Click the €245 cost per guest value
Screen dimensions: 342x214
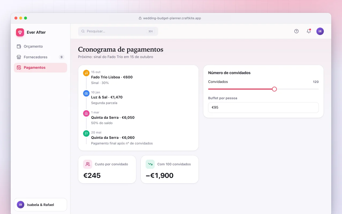tap(92, 175)
